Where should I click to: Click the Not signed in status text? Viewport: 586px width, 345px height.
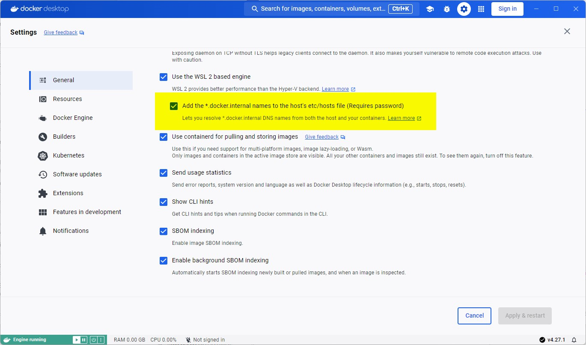[209, 340]
